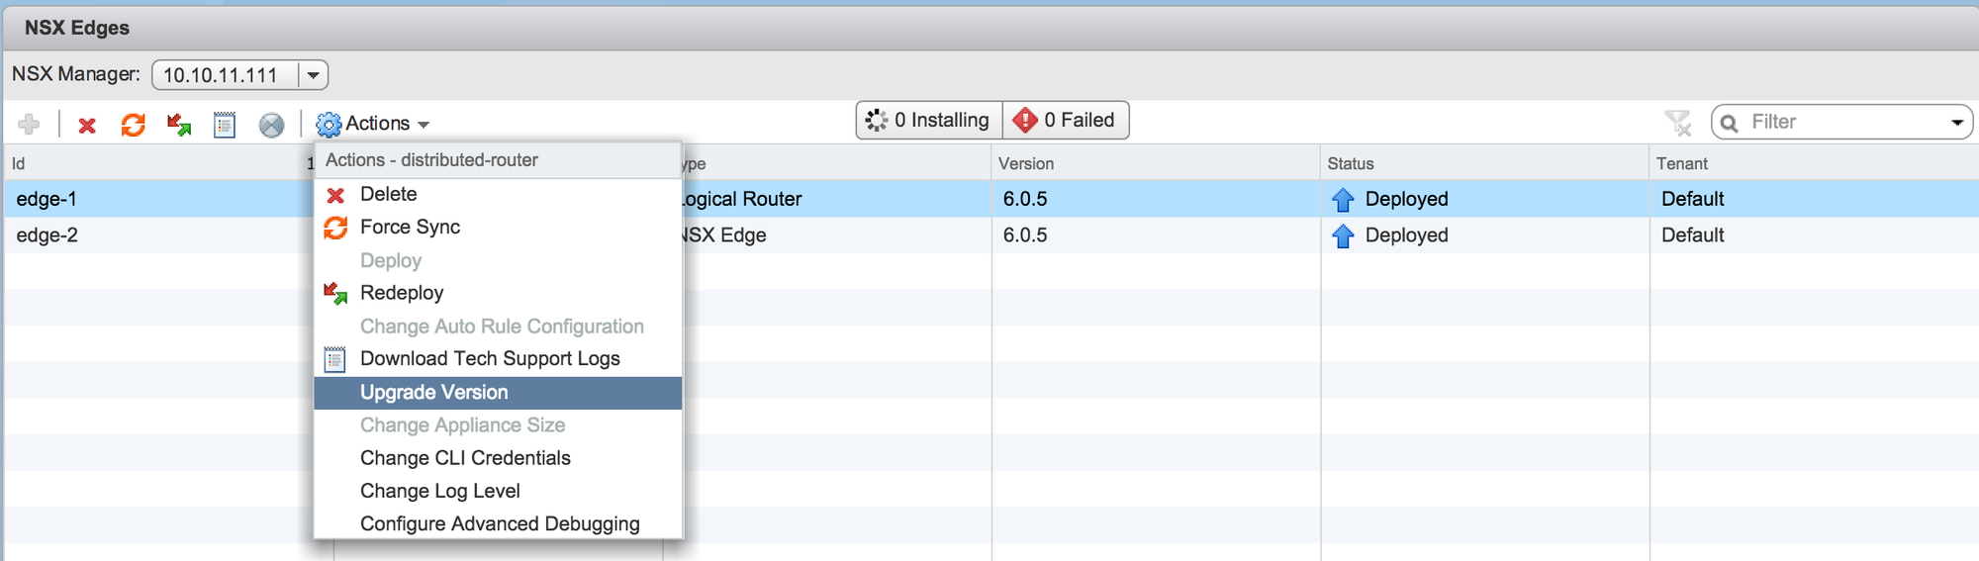
Task: Choose Configure Advanced Debugging menu item
Action: coord(498,523)
